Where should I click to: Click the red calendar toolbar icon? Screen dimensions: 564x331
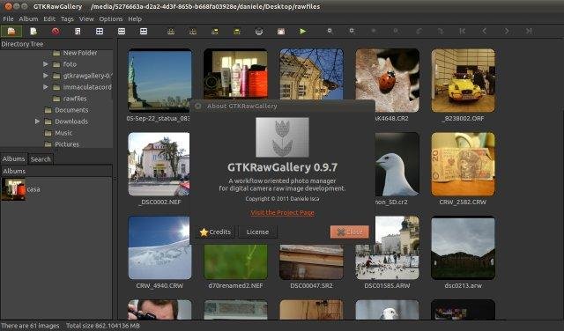tap(280, 32)
